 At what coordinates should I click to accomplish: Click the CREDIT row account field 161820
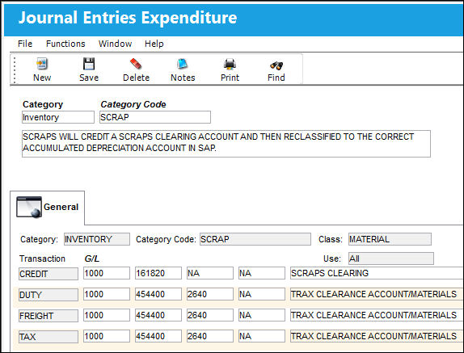point(158,273)
